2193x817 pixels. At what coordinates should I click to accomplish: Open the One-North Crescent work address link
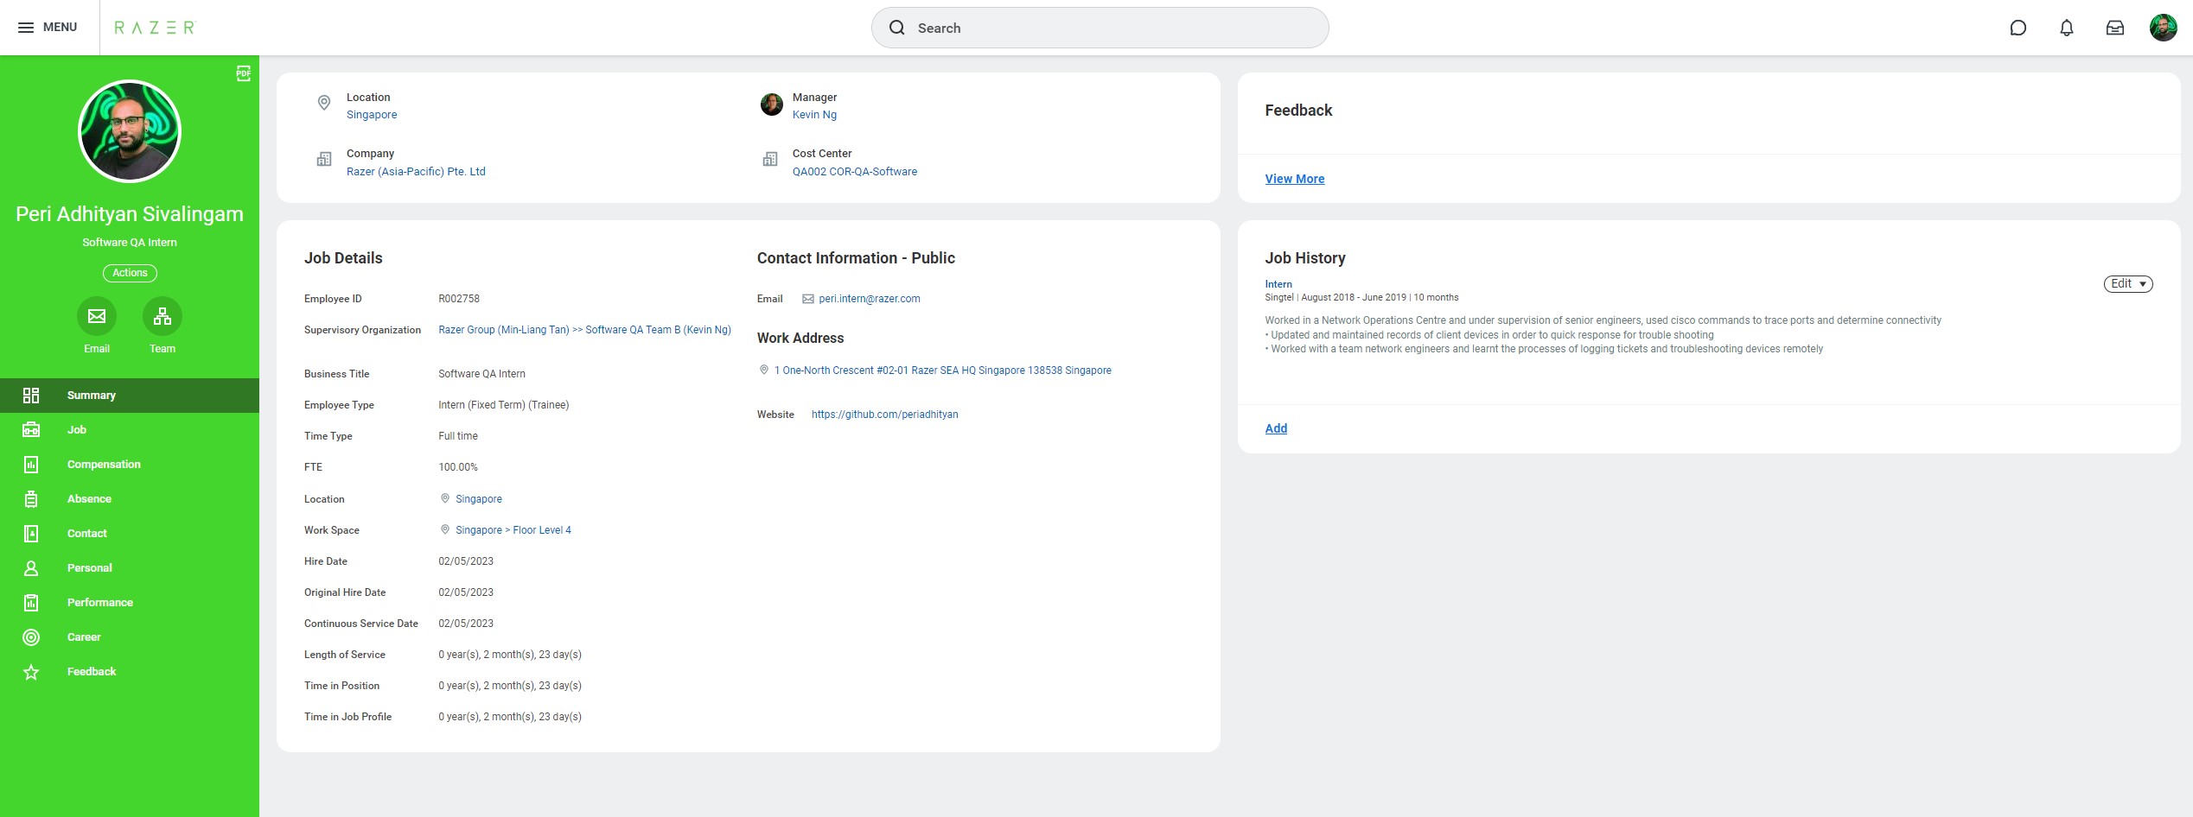click(943, 370)
